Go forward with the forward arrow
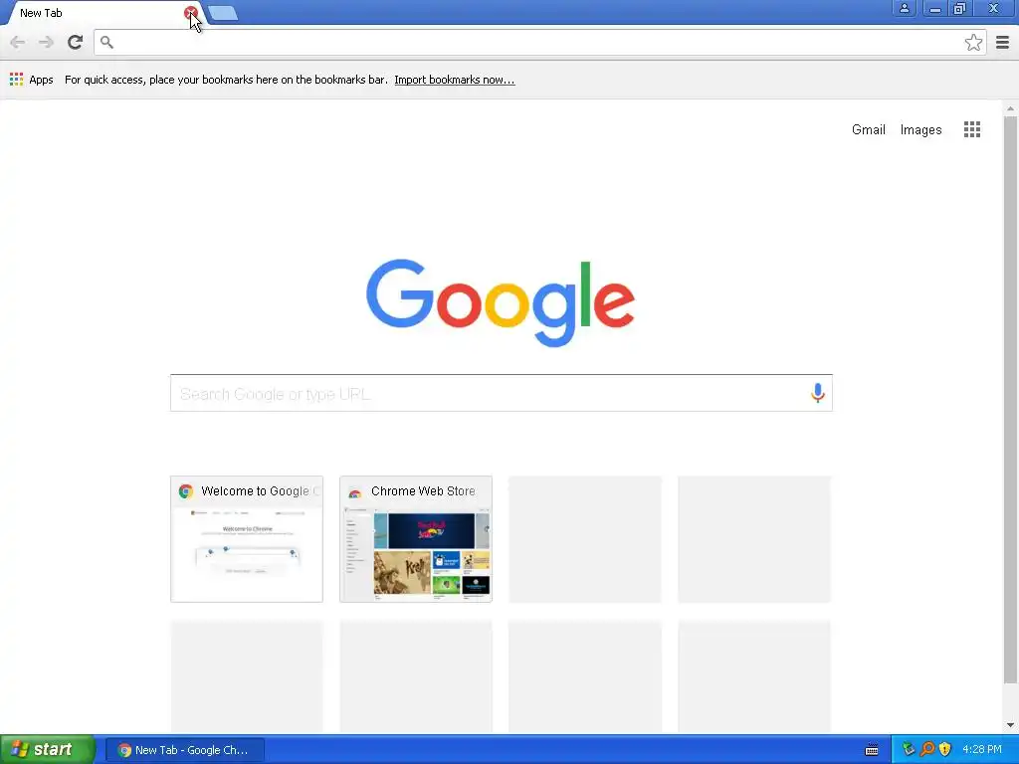Image resolution: width=1019 pixels, height=764 pixels. point(46,42)
